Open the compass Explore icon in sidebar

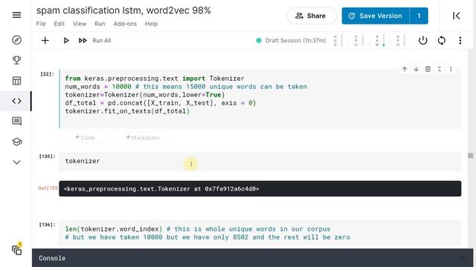coord(16,40)
